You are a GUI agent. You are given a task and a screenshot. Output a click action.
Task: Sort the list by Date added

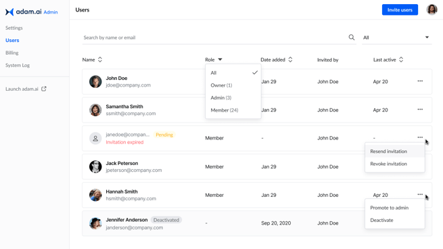tap(290, 60)
